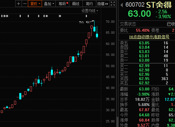Click the last cyan candlestick on chart
Screen dimensions: 175x127
click(97, 35)
